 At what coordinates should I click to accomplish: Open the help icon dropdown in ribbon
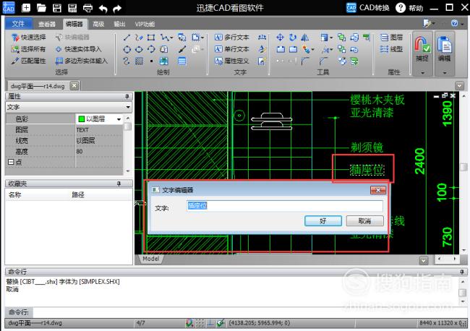463,24
